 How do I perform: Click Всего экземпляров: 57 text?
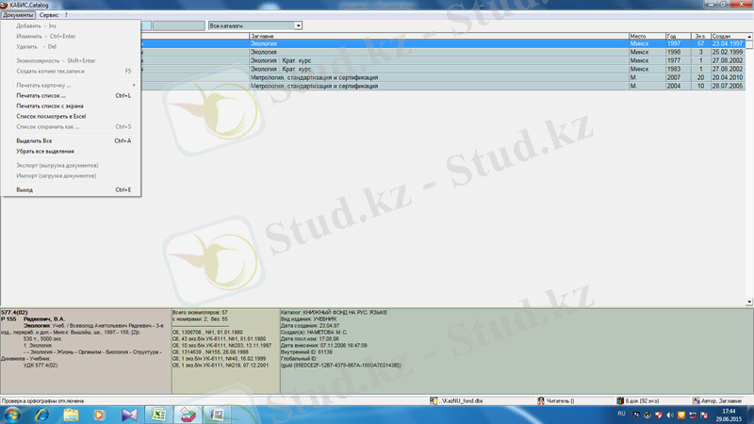tap(200, 313)
